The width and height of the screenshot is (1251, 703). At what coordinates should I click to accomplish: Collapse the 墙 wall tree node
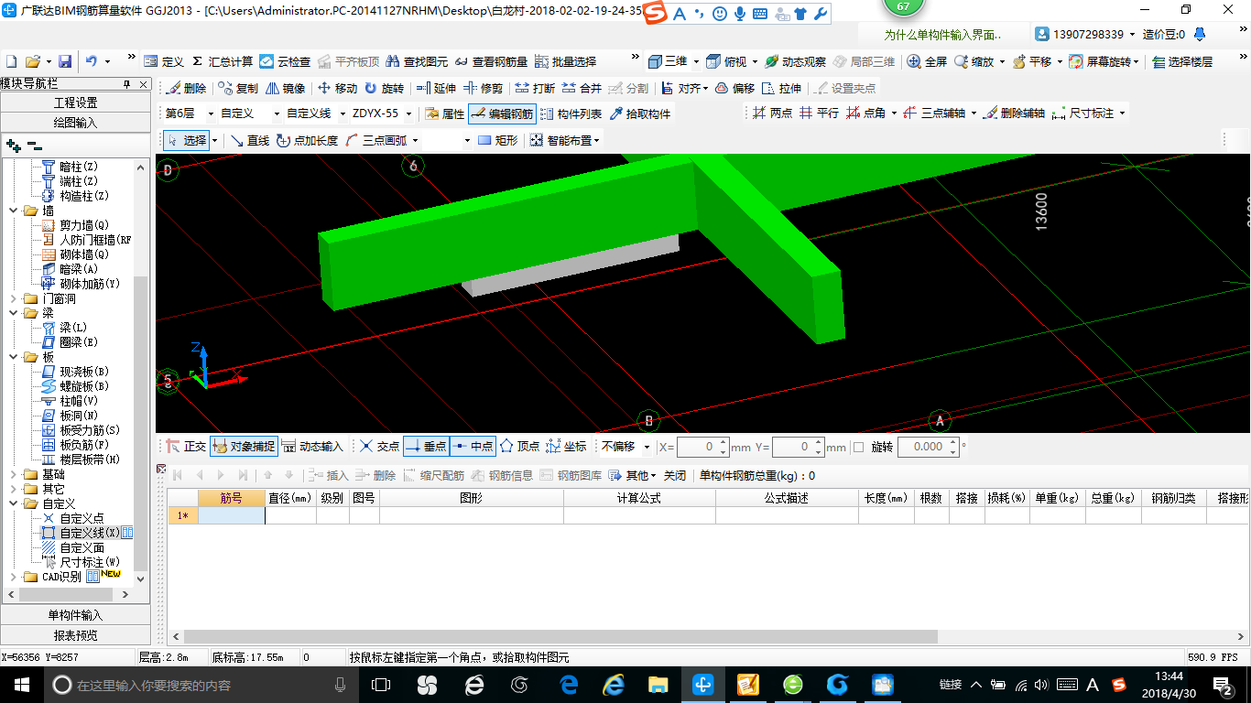13,211
